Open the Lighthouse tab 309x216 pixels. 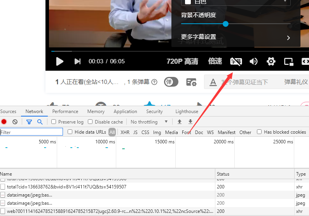click(x=187, y=111)
